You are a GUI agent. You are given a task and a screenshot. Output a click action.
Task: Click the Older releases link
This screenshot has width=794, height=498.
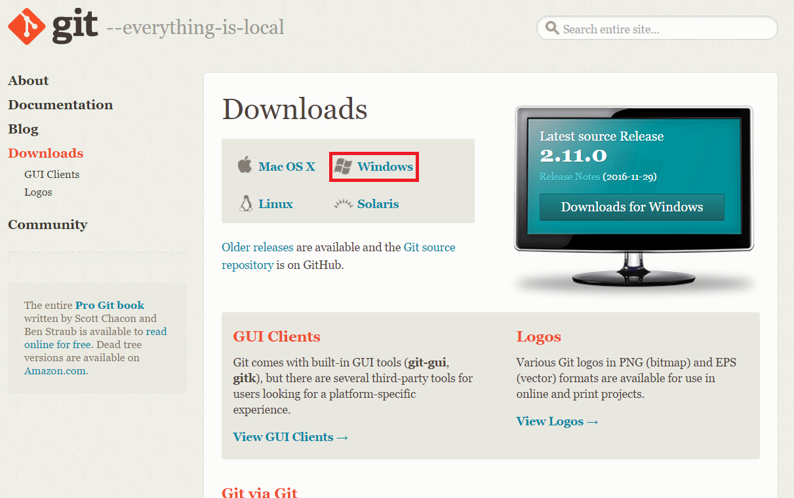tap(258, 247)
